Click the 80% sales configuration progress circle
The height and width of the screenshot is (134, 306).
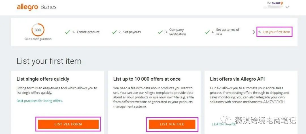[x=38, y=30]
